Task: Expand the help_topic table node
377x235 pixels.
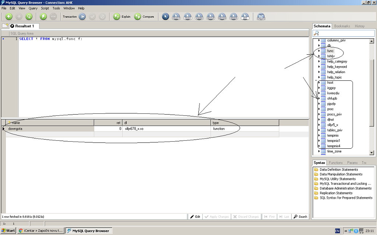Action: pos(319,77)
